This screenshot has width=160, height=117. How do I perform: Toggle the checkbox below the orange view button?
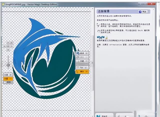5,82
